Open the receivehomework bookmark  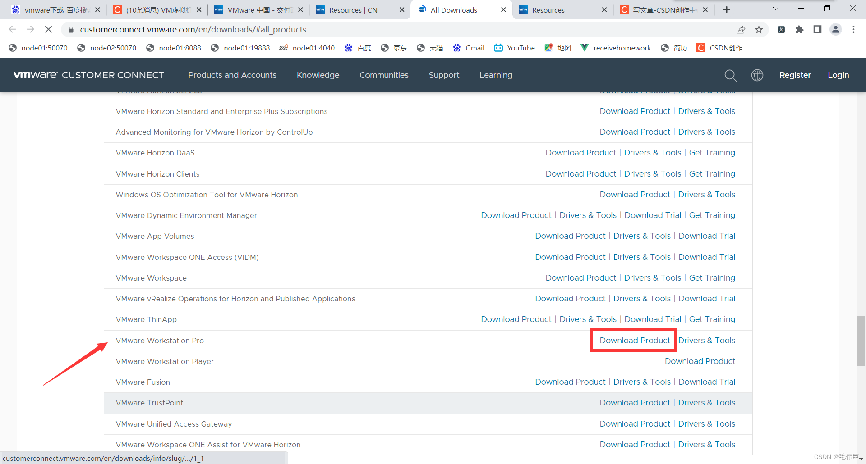[616, 48]
